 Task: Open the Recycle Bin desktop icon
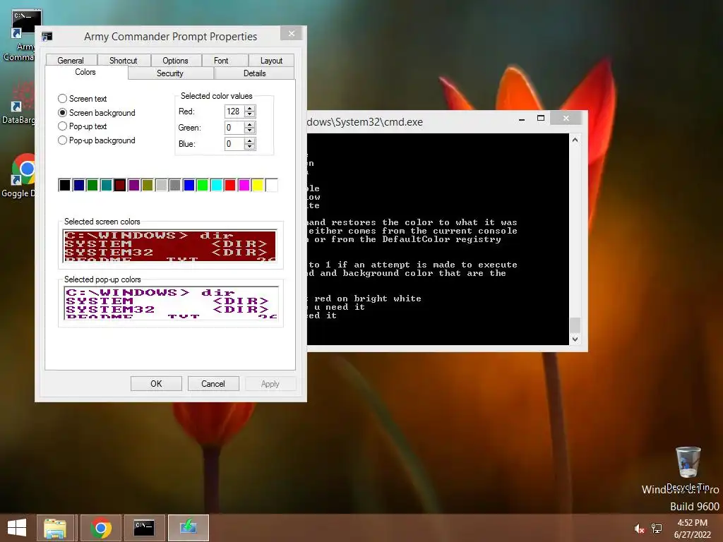[688, 468]
